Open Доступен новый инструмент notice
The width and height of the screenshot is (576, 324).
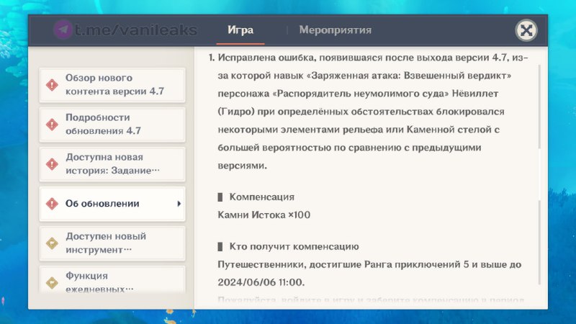[112, 243]
